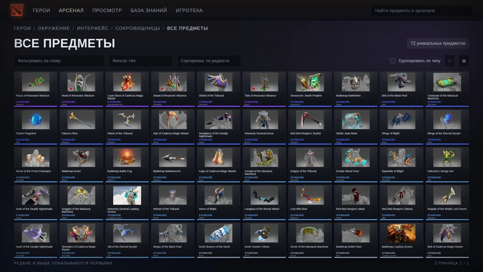483x272 pixels.
Task: Go to the ИГРОТЕКА tab
Action: pos(189,10)
